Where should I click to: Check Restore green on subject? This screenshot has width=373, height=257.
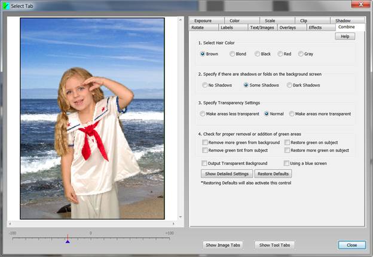pyautogui.click(x=286, y=143)
